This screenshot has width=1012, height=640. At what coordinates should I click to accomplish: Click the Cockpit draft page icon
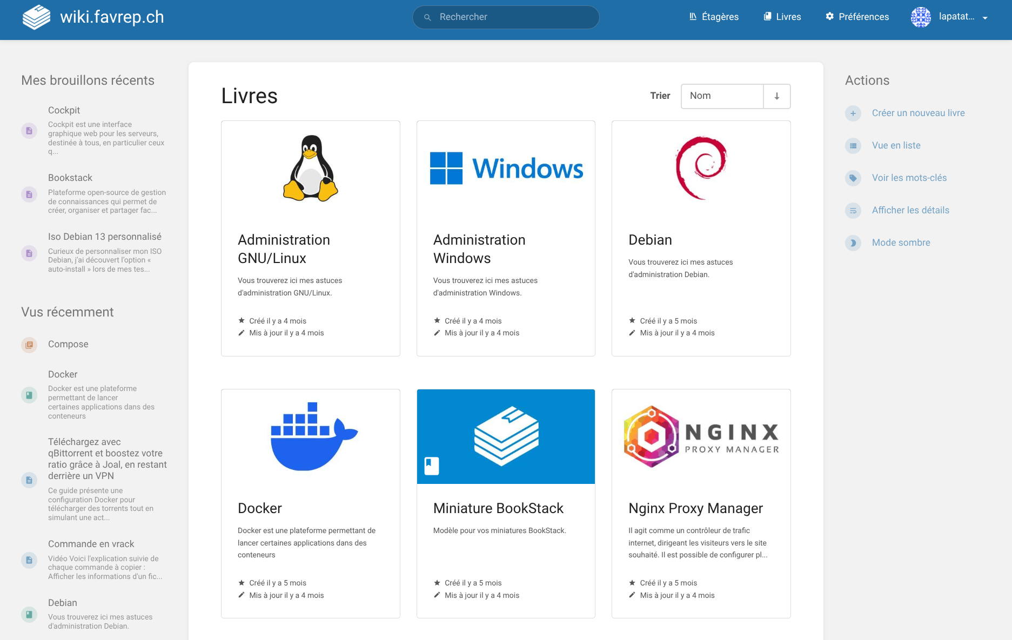click(x=29, y=131)
